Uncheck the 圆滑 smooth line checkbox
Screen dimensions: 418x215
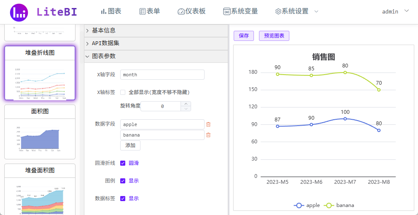coord(123,163)
